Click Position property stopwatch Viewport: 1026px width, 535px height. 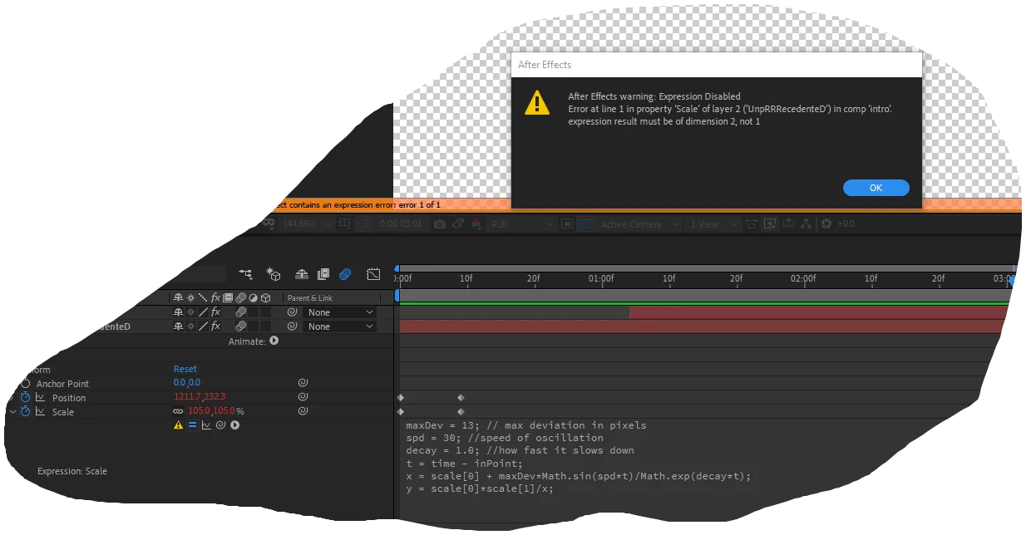click(x=25, y=398)
